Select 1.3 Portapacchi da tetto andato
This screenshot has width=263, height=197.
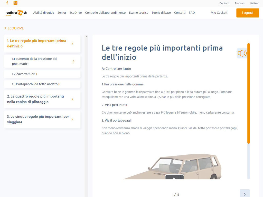coord(36,84)
